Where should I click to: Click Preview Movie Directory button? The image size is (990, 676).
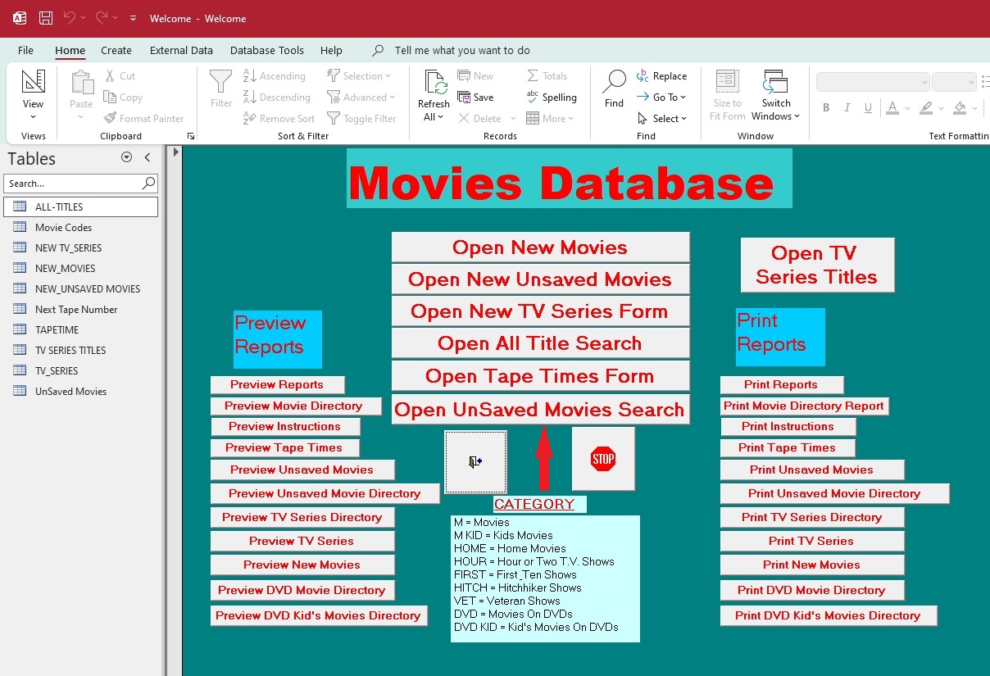coord(295,406)
